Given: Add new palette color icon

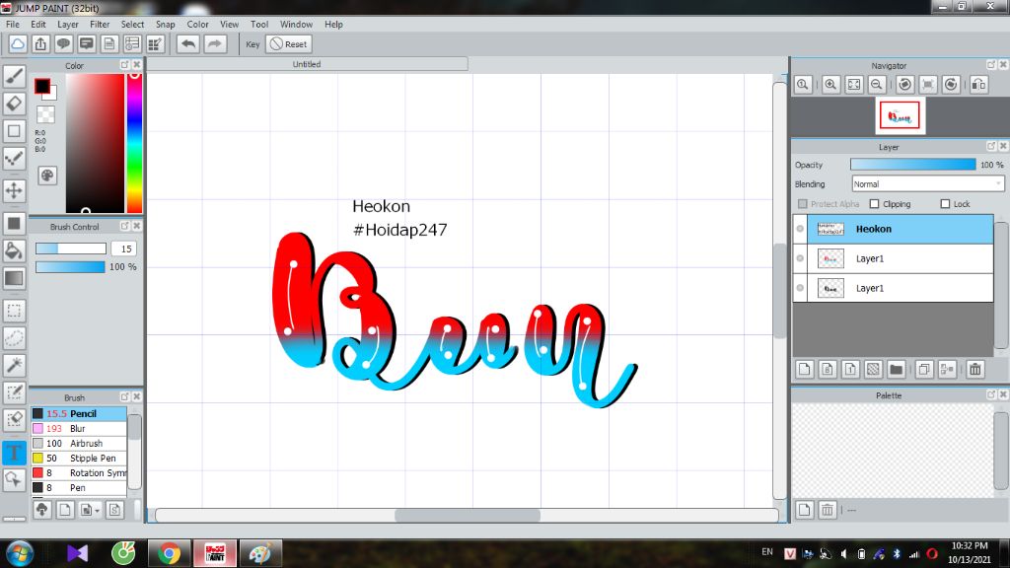Looking at the screenshot, I should [805, 510].
